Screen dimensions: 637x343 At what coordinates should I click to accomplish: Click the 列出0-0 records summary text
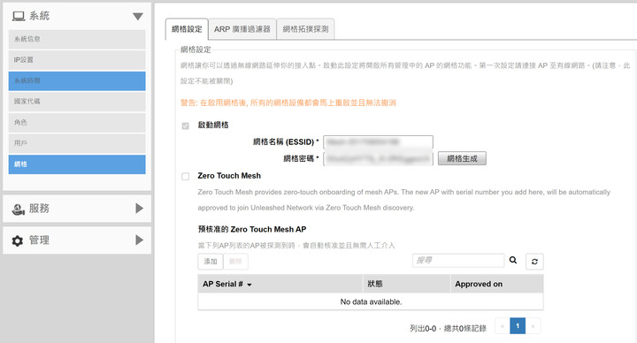pos(448,328)
